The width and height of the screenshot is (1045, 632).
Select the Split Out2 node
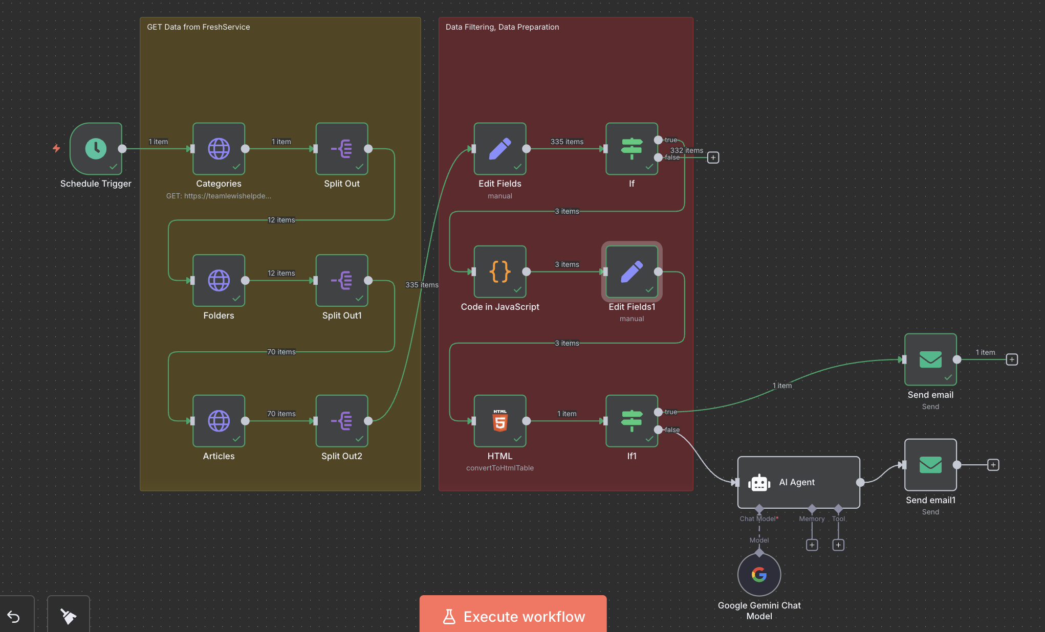(341, 421)
